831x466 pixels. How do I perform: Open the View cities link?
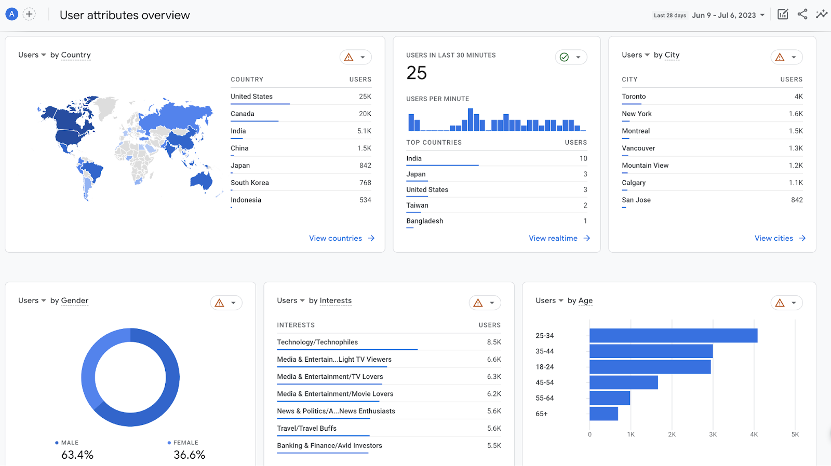780,238
